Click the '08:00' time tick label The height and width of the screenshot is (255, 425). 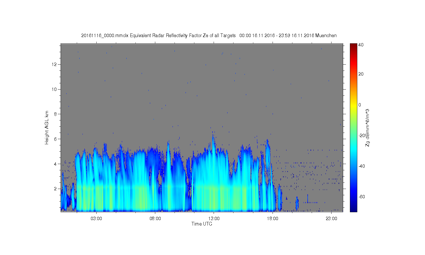155,218
